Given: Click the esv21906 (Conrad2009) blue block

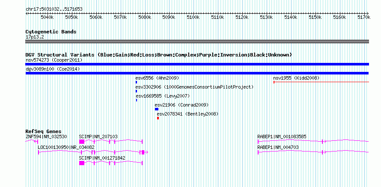Looking at the screenshot, I should 157,109.
